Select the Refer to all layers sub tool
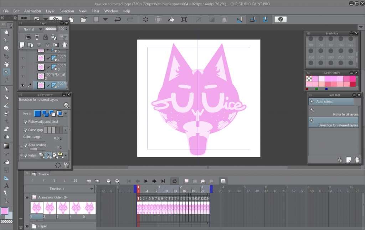365x230 pixels. click(x=334, y=112)
